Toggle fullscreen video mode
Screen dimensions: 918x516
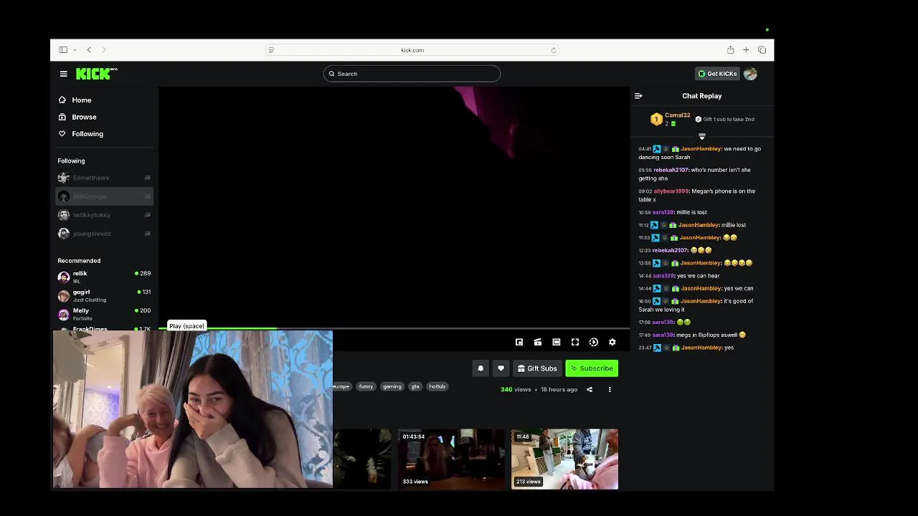[575, 343]
